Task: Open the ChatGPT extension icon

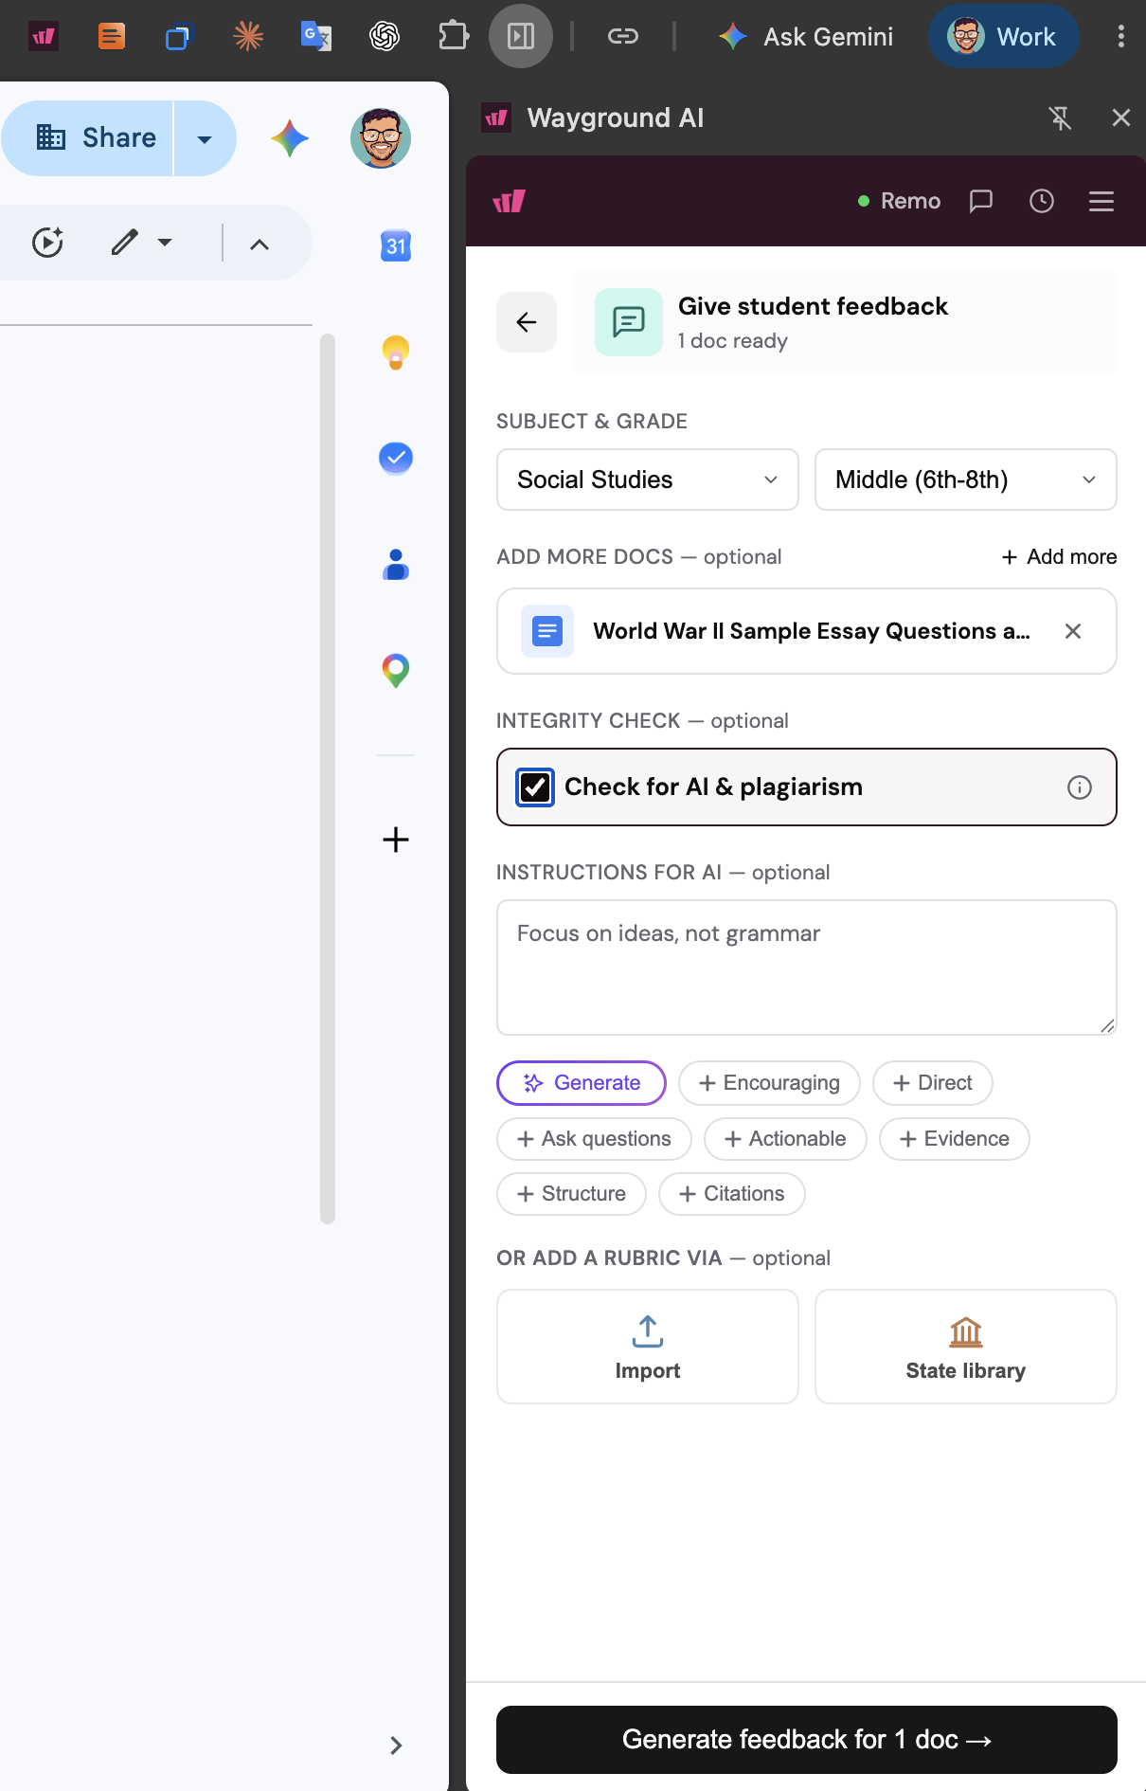Action: pyautogui.click(x=385, y=37)
